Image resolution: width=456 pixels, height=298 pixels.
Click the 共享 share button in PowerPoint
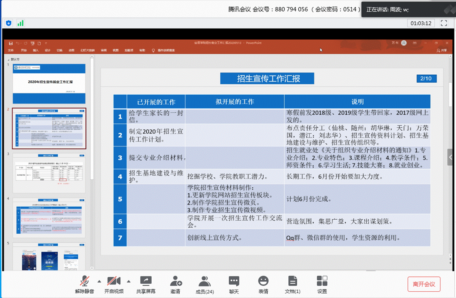pyautogui.click(x=442, y=50)
